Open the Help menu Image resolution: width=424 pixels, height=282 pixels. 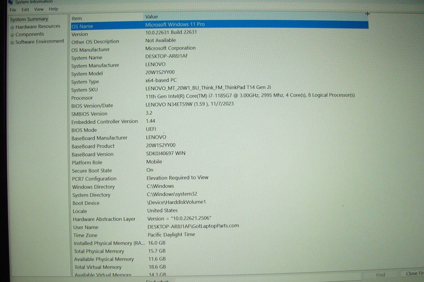(x=53, y=9)
